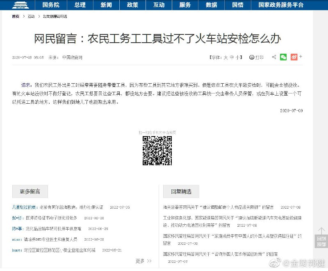Share the article via the Weibo icon
Screen dimensions: 328x271
294,57
